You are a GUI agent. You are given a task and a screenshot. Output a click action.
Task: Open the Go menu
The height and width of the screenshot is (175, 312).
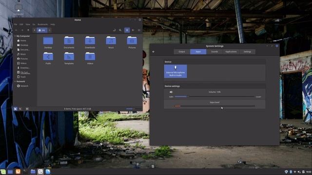tap(34, 24)
